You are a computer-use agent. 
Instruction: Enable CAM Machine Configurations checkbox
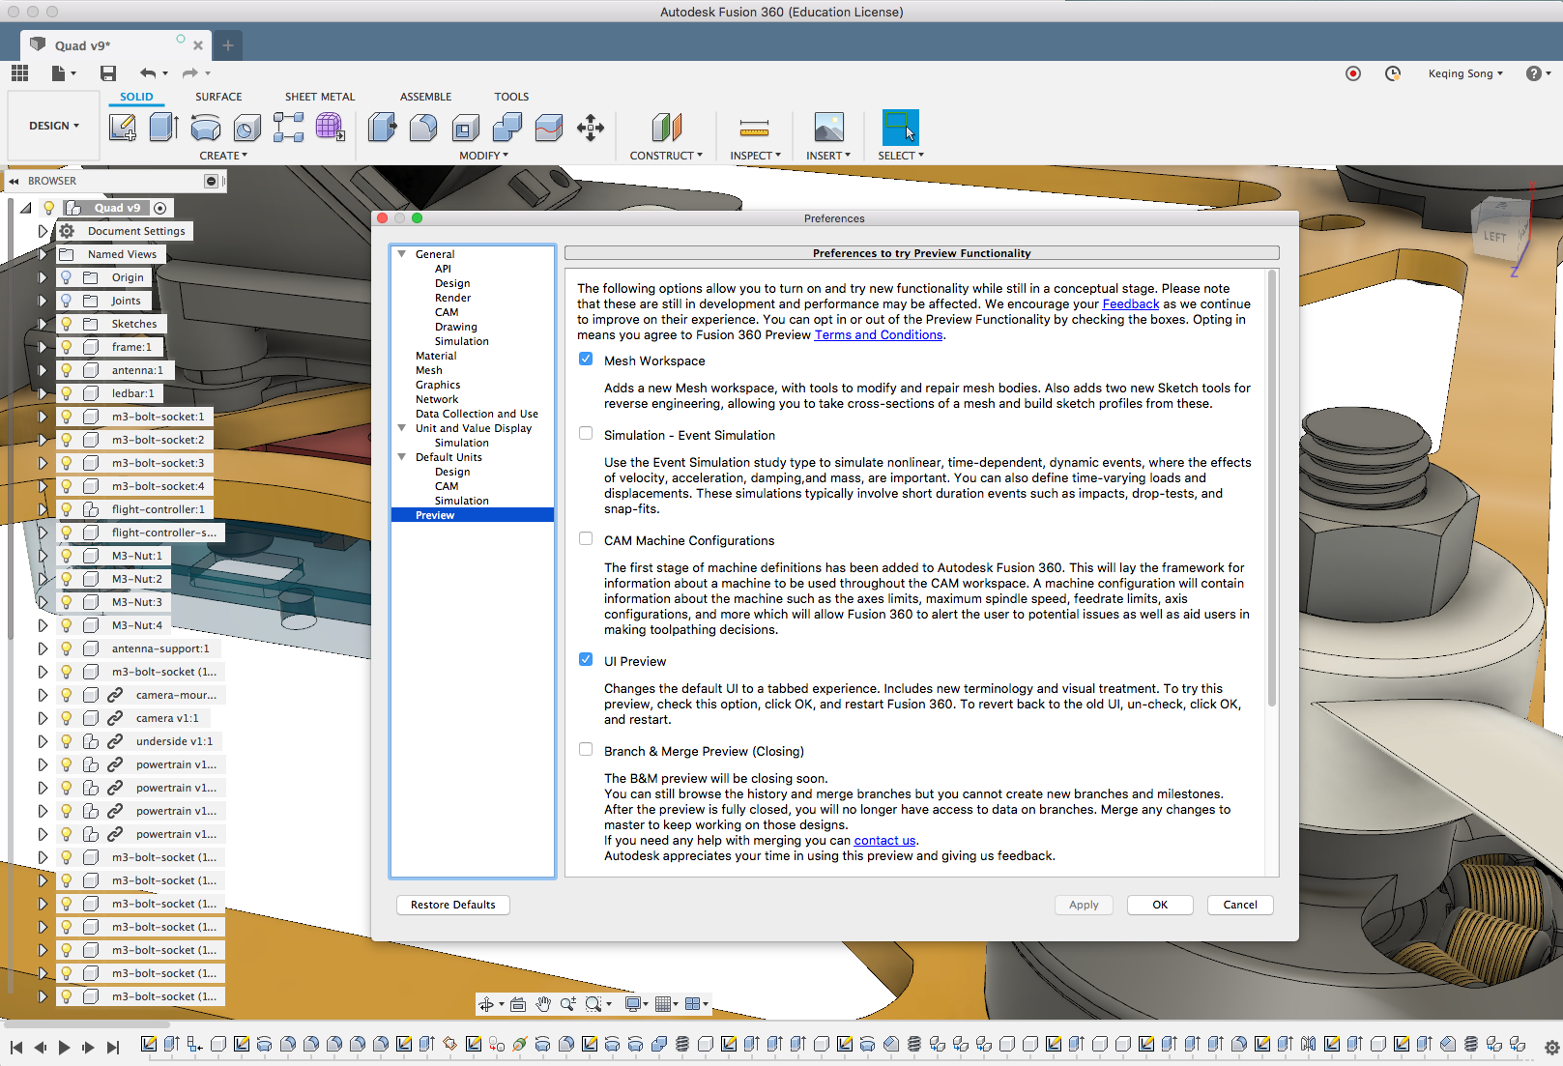[x=586, y=539]
